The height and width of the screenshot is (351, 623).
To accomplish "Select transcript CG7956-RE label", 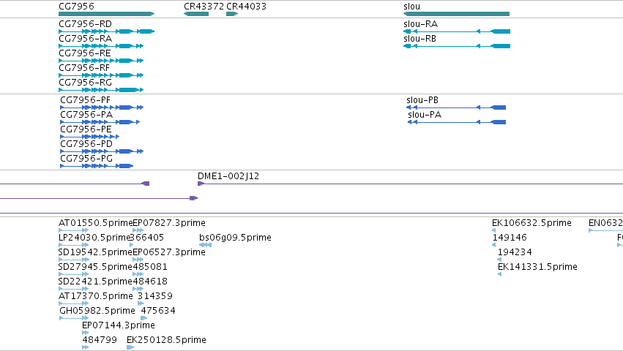I will (x=85, y=53).
